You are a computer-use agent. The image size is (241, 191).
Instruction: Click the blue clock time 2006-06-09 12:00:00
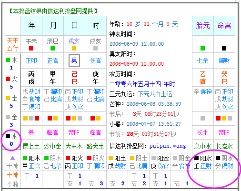pos(137,44)
